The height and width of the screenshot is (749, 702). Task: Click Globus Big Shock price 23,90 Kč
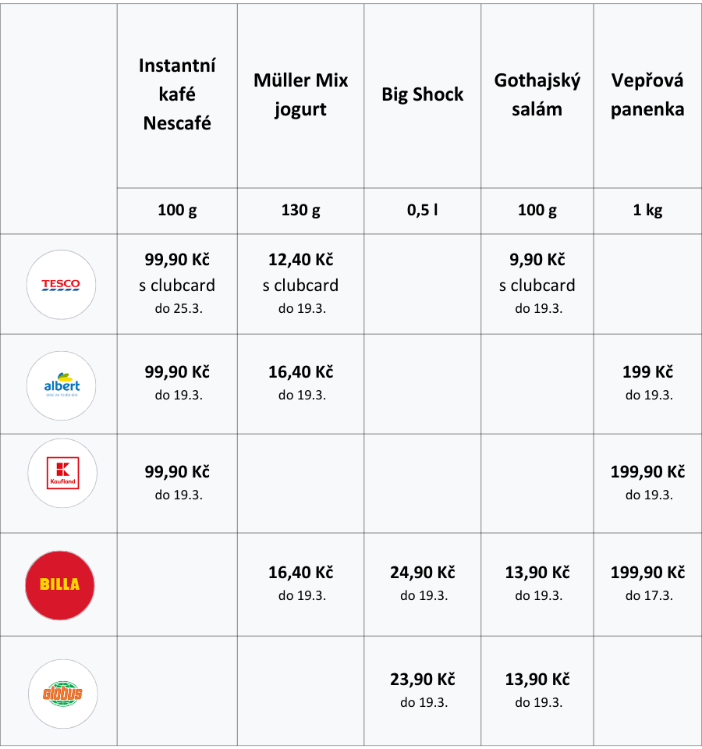pos(423,680)
